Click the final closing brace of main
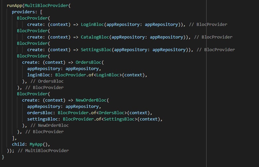Image resolution: width=259 pixels, height=167 pixels. click(3, 157)
